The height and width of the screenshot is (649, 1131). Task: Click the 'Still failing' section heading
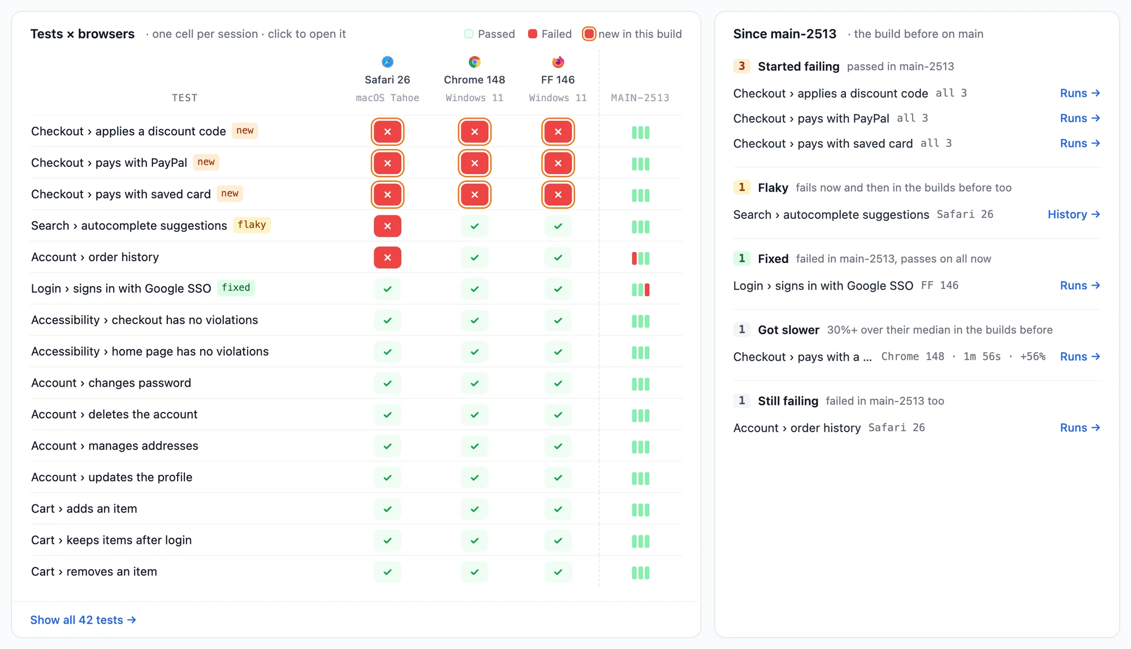click(x=788, y=401)
